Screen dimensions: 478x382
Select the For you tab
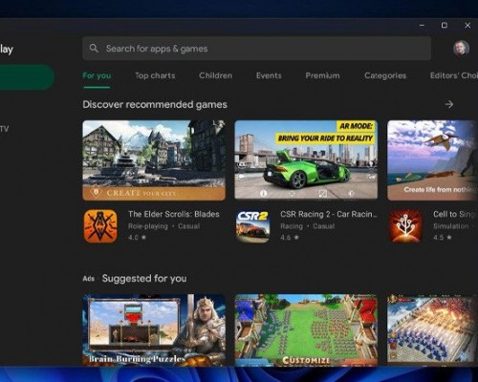97,75
